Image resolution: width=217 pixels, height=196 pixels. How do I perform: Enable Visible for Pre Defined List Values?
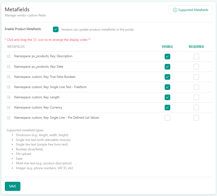click(167, 118)
